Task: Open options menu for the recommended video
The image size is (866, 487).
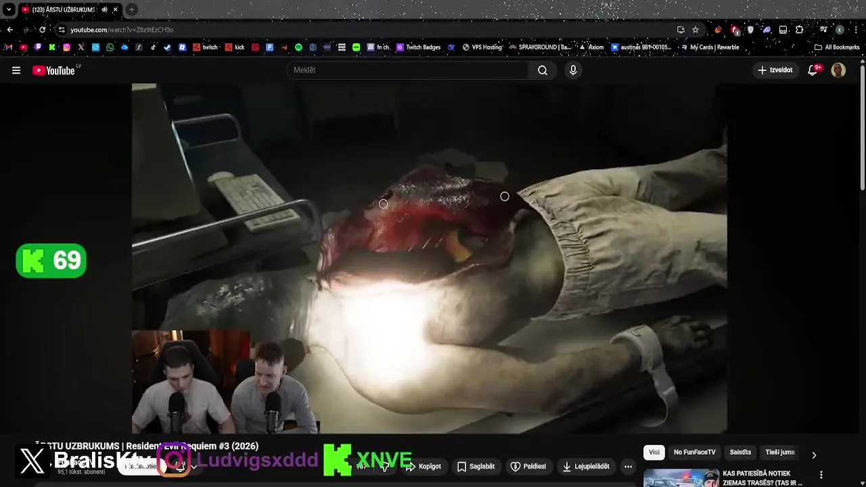Action: 821,475
